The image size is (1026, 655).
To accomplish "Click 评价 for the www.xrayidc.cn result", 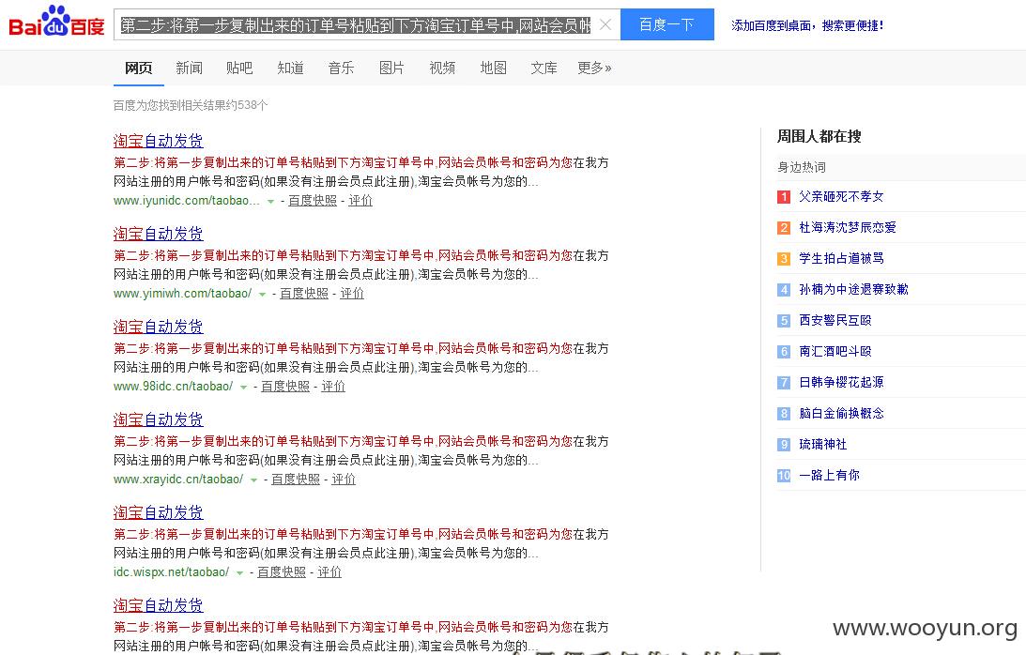I will (x=344, y=480).
